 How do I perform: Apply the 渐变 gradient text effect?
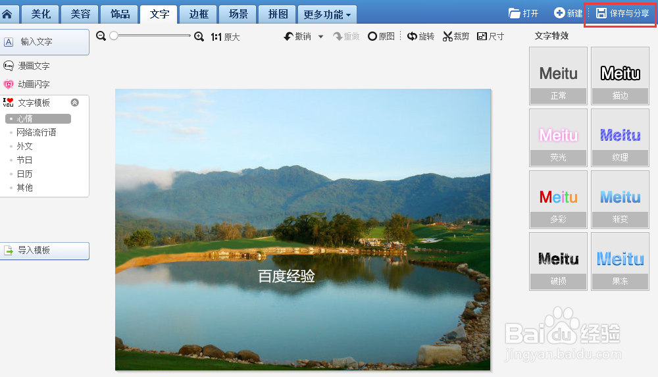click(620, 199)
